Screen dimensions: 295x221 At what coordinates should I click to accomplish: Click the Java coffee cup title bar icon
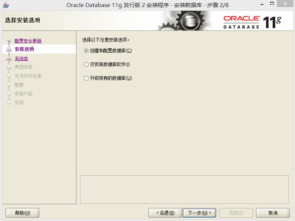6,5
